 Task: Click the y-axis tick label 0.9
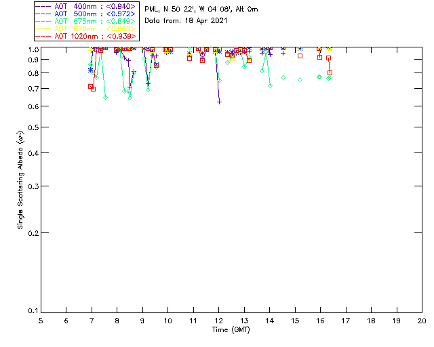[x=33, y=60]
